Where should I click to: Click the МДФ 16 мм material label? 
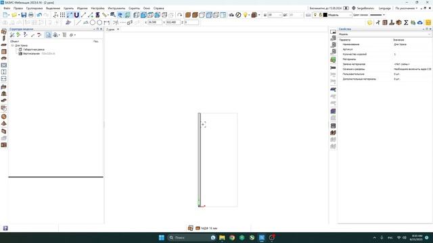point(209,228)
